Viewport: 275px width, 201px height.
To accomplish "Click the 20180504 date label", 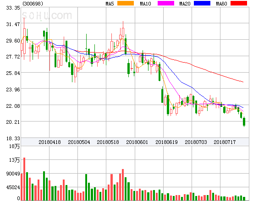I will 79,142.
